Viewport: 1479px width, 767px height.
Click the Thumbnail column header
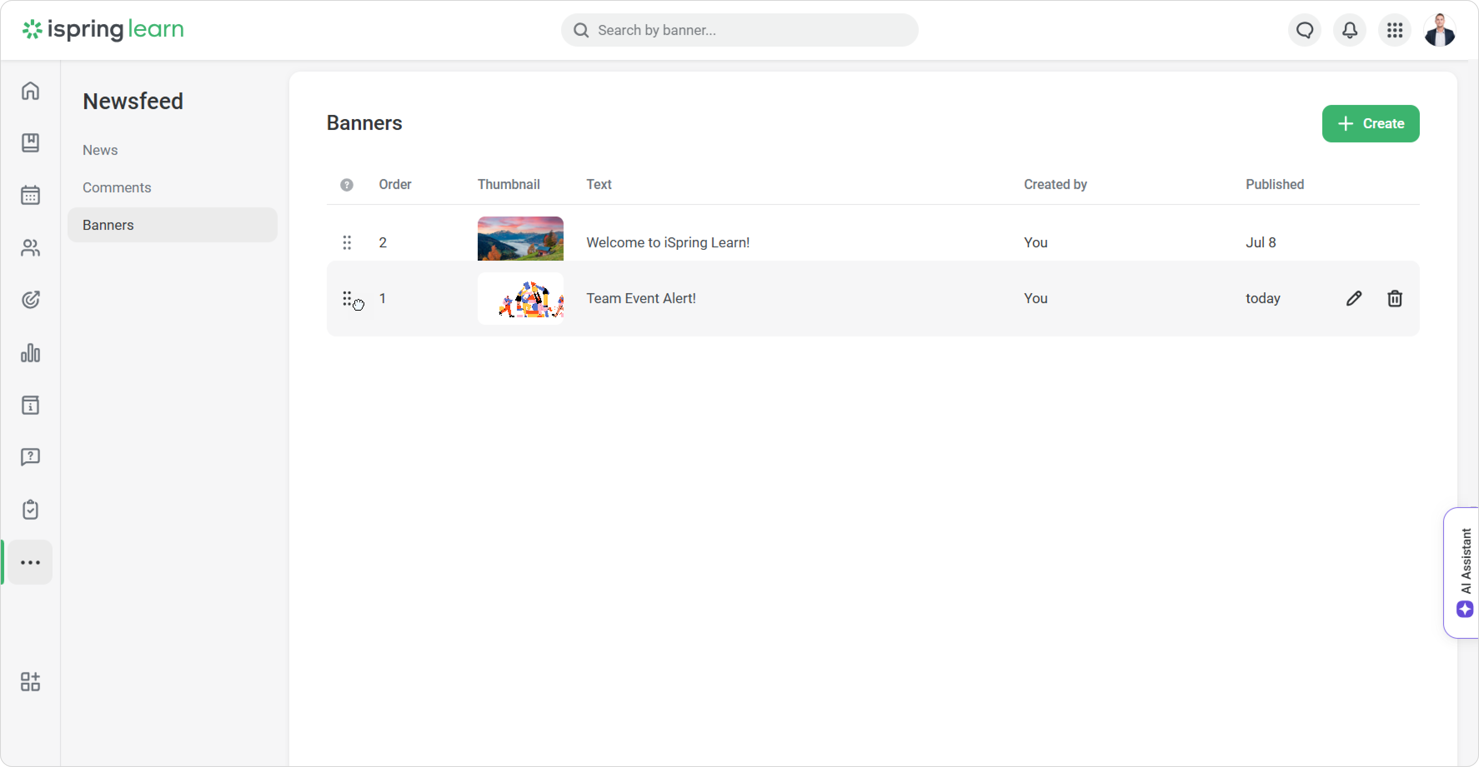coord(509,185)
